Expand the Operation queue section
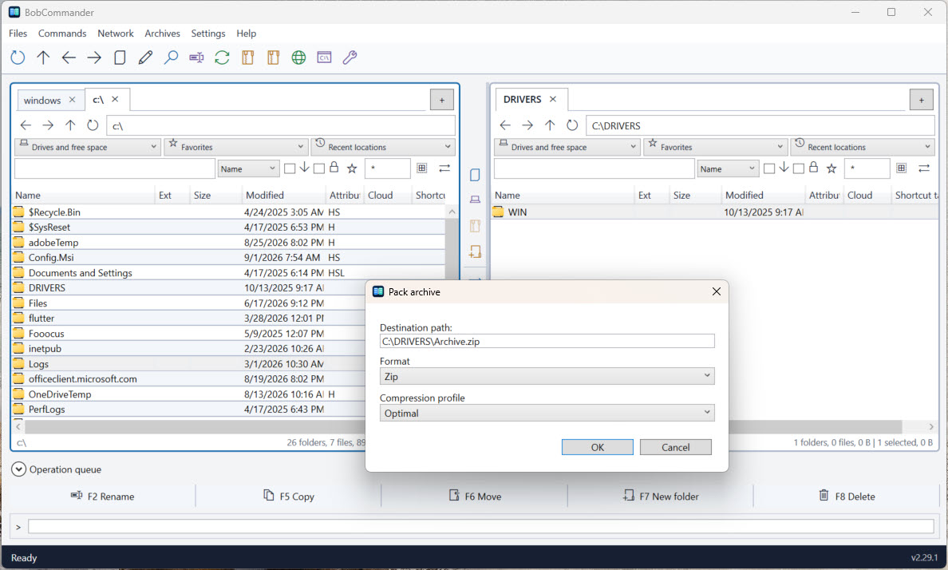948x570 pixels. click(x=18, y=469)
